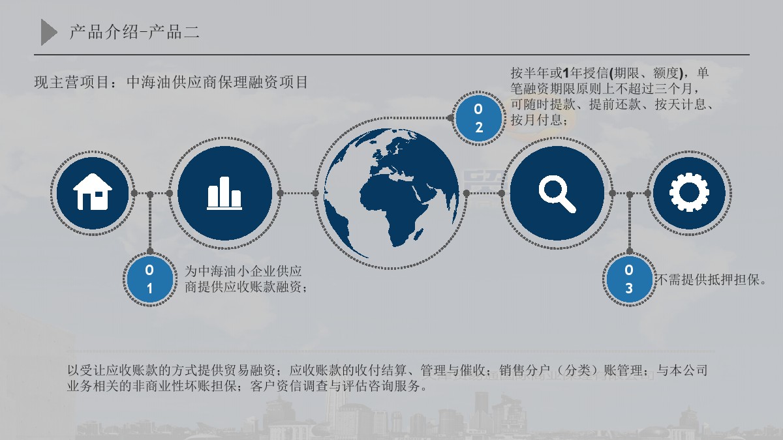Click the blue circle numbered 02
This screenshot has height=440, width=783.
tap(479, 118)
